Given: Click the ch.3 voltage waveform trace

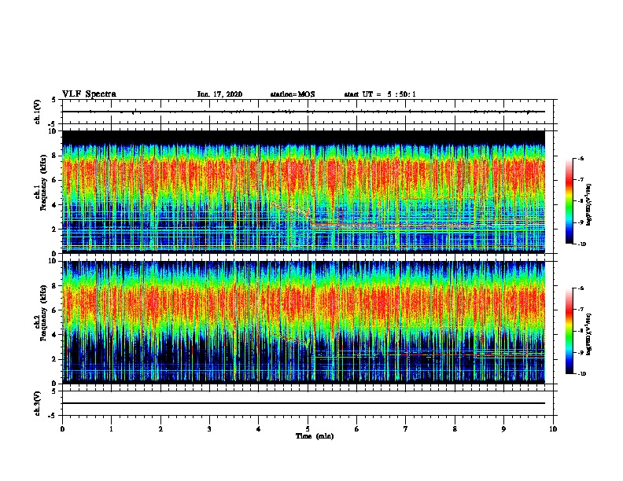Looking at the screenshot, I should pyautogui.click(x=304, y=403).
